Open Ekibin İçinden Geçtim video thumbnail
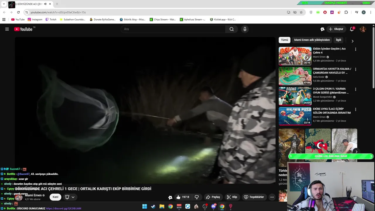The width and height of the screenshot is (375, 211). tap(295, 56)
